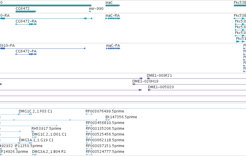Click the RP003525456.5prime EST glyph
This screenshot has width=246, height=156.
click(x=89, y=137)
